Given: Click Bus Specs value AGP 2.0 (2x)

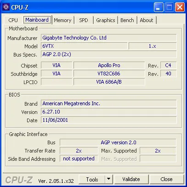Looking at the screenshot, I should tap(109, 54).
